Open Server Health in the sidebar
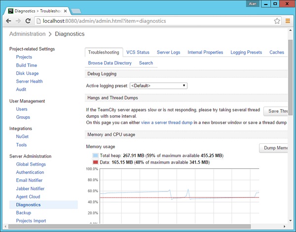Viewport: 296px width, 232px height. coord(29,81)
